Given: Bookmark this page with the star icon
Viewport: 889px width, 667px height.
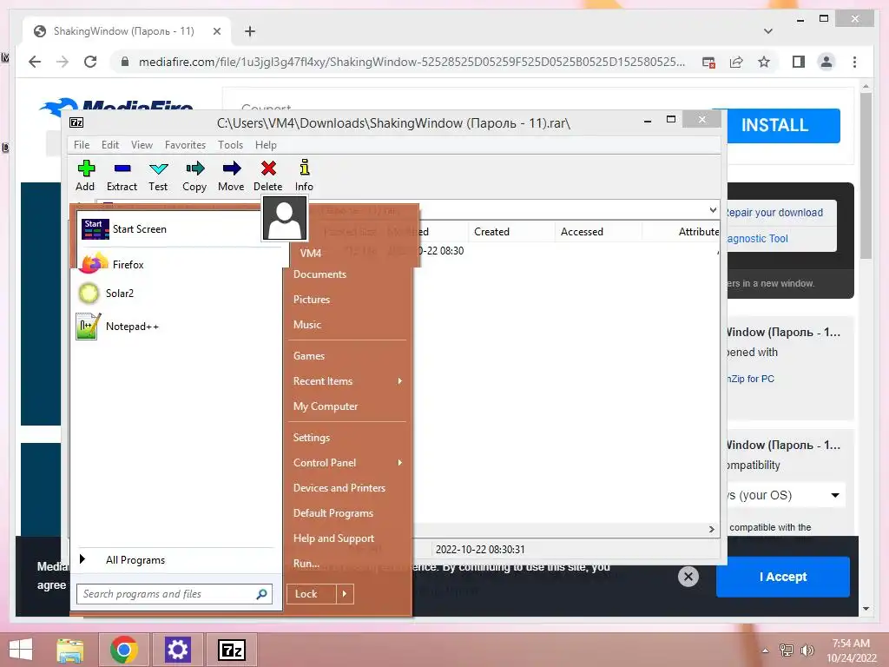Looking at the screenshot, I should (764, 62).
